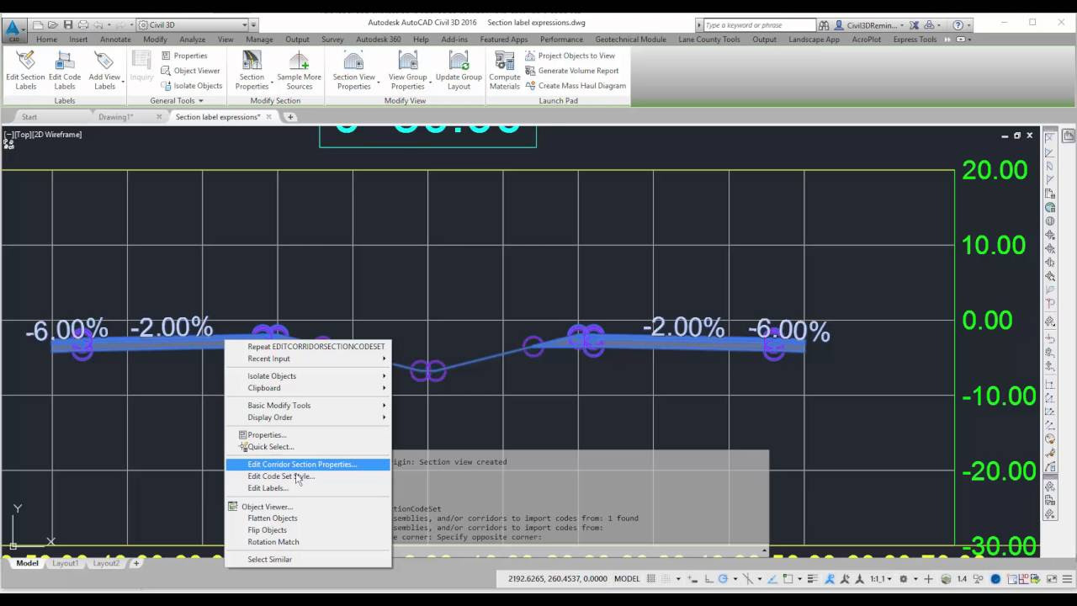The width and height of the screenshot is (1077, 606).
Task: Choose Select Similar in context menu
Action: (270, 560)
